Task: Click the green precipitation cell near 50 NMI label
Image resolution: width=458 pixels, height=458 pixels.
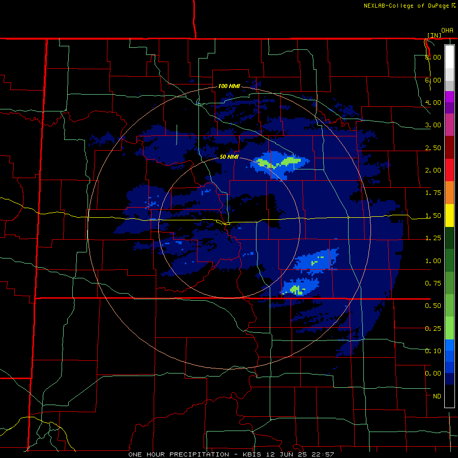Action: (x=279, y=162)
